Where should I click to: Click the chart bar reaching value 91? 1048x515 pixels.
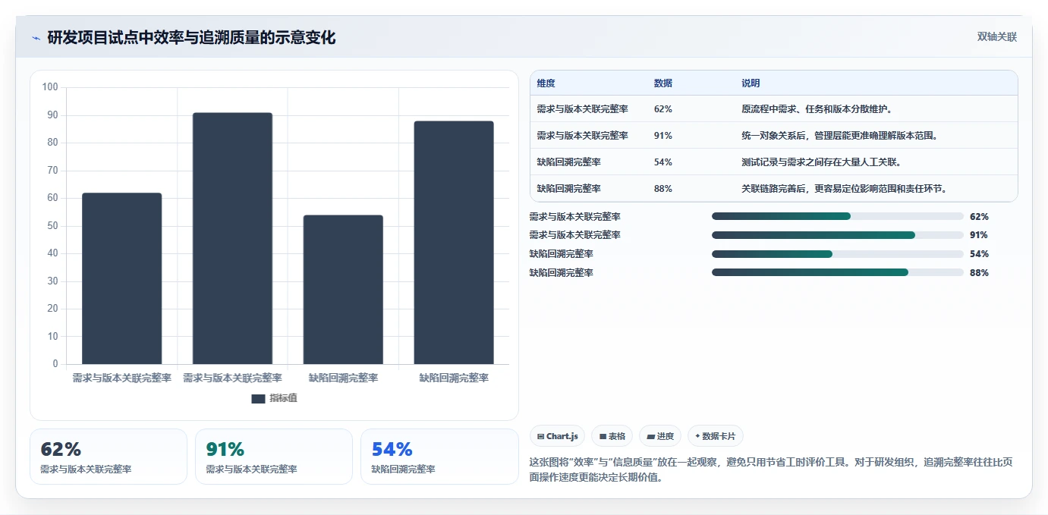(x=232, y=238)
